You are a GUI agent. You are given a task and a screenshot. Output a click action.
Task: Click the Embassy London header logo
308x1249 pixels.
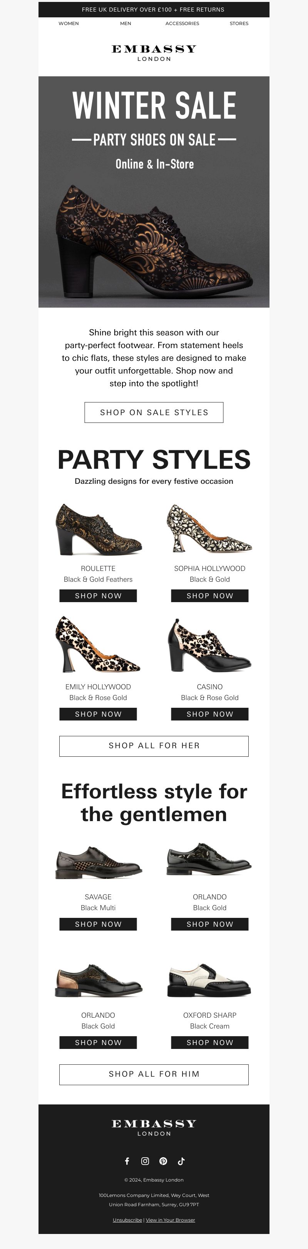point(154,53)
